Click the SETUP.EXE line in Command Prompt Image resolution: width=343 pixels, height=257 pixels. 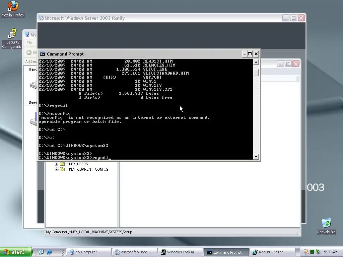pyautogui.click(x=103, y=69)
